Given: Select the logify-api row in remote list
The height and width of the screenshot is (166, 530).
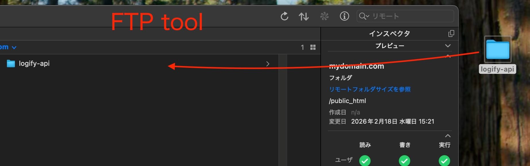Looking at the screenshot, I should pyautogui.click(x=115, y=64).
